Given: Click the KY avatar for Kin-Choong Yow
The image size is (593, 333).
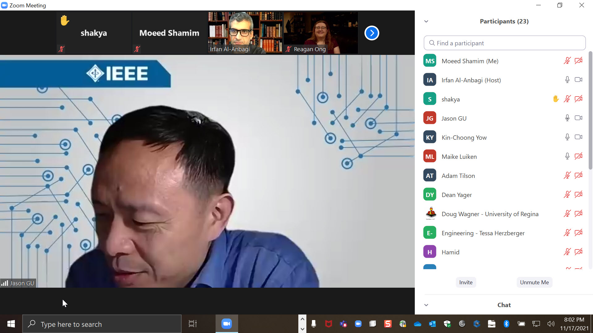Looking at the screenshot, I should tap(430, 138).
